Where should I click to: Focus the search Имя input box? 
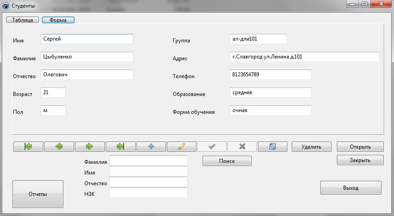tap(149, 171)
